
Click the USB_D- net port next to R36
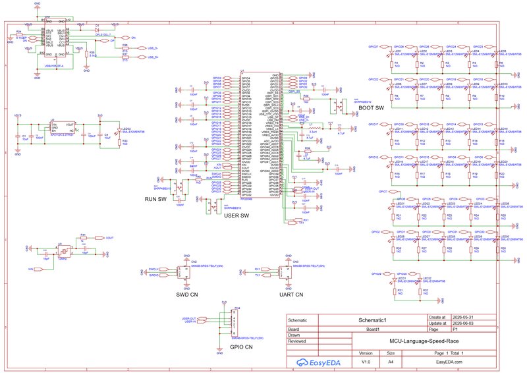click(x=142, y=48)
